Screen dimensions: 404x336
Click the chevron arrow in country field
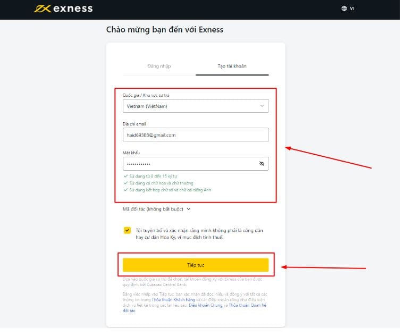262,106
